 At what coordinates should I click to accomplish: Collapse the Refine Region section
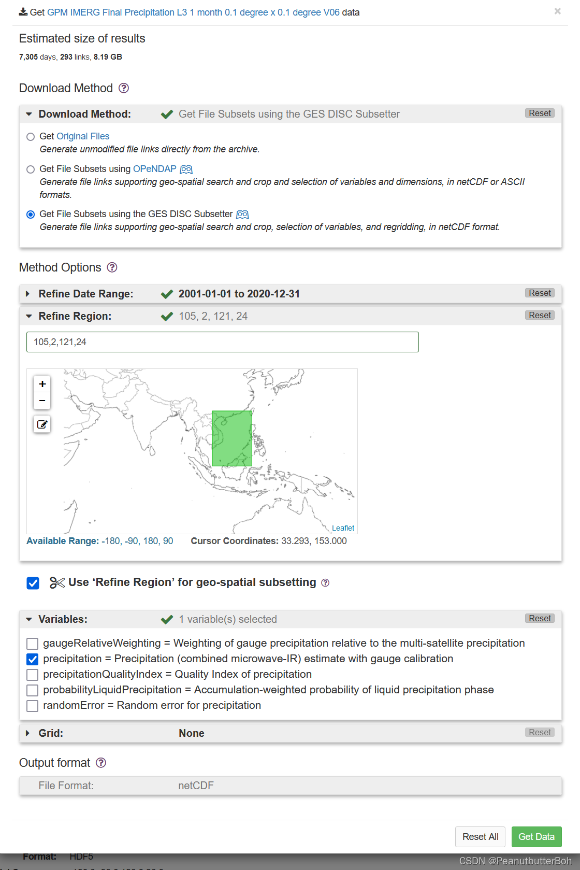tap(27, 316)
